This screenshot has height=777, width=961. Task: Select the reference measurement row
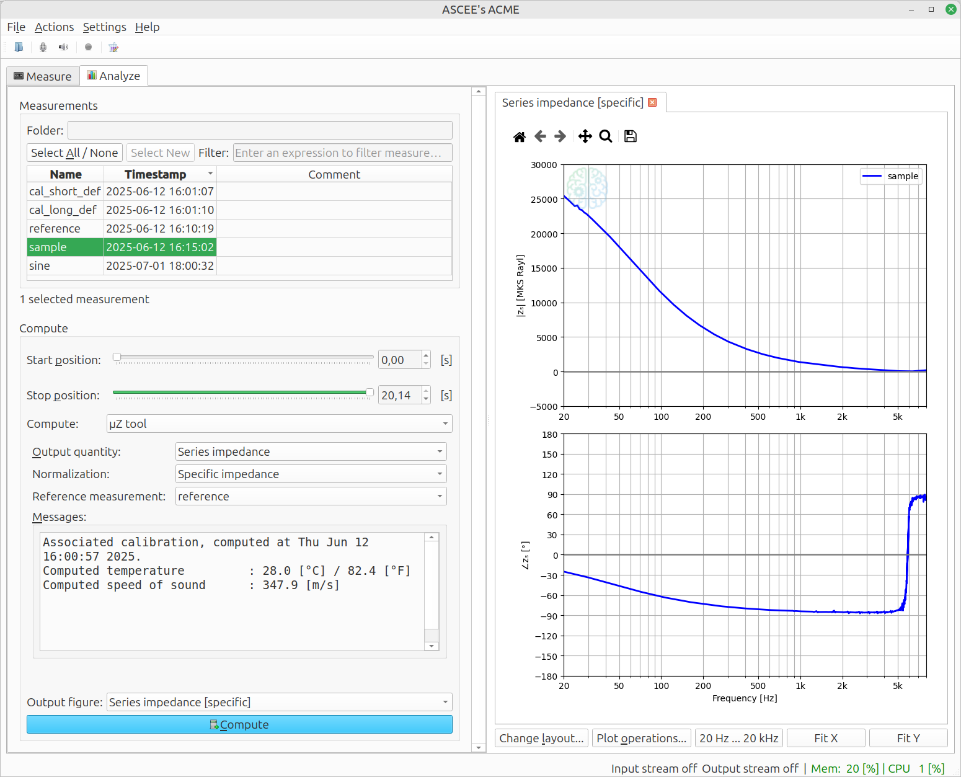point(239,228)
